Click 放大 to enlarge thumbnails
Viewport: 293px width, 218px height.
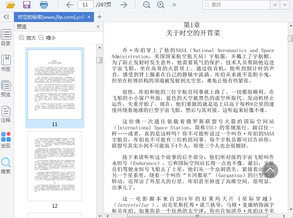click(27, 38)
